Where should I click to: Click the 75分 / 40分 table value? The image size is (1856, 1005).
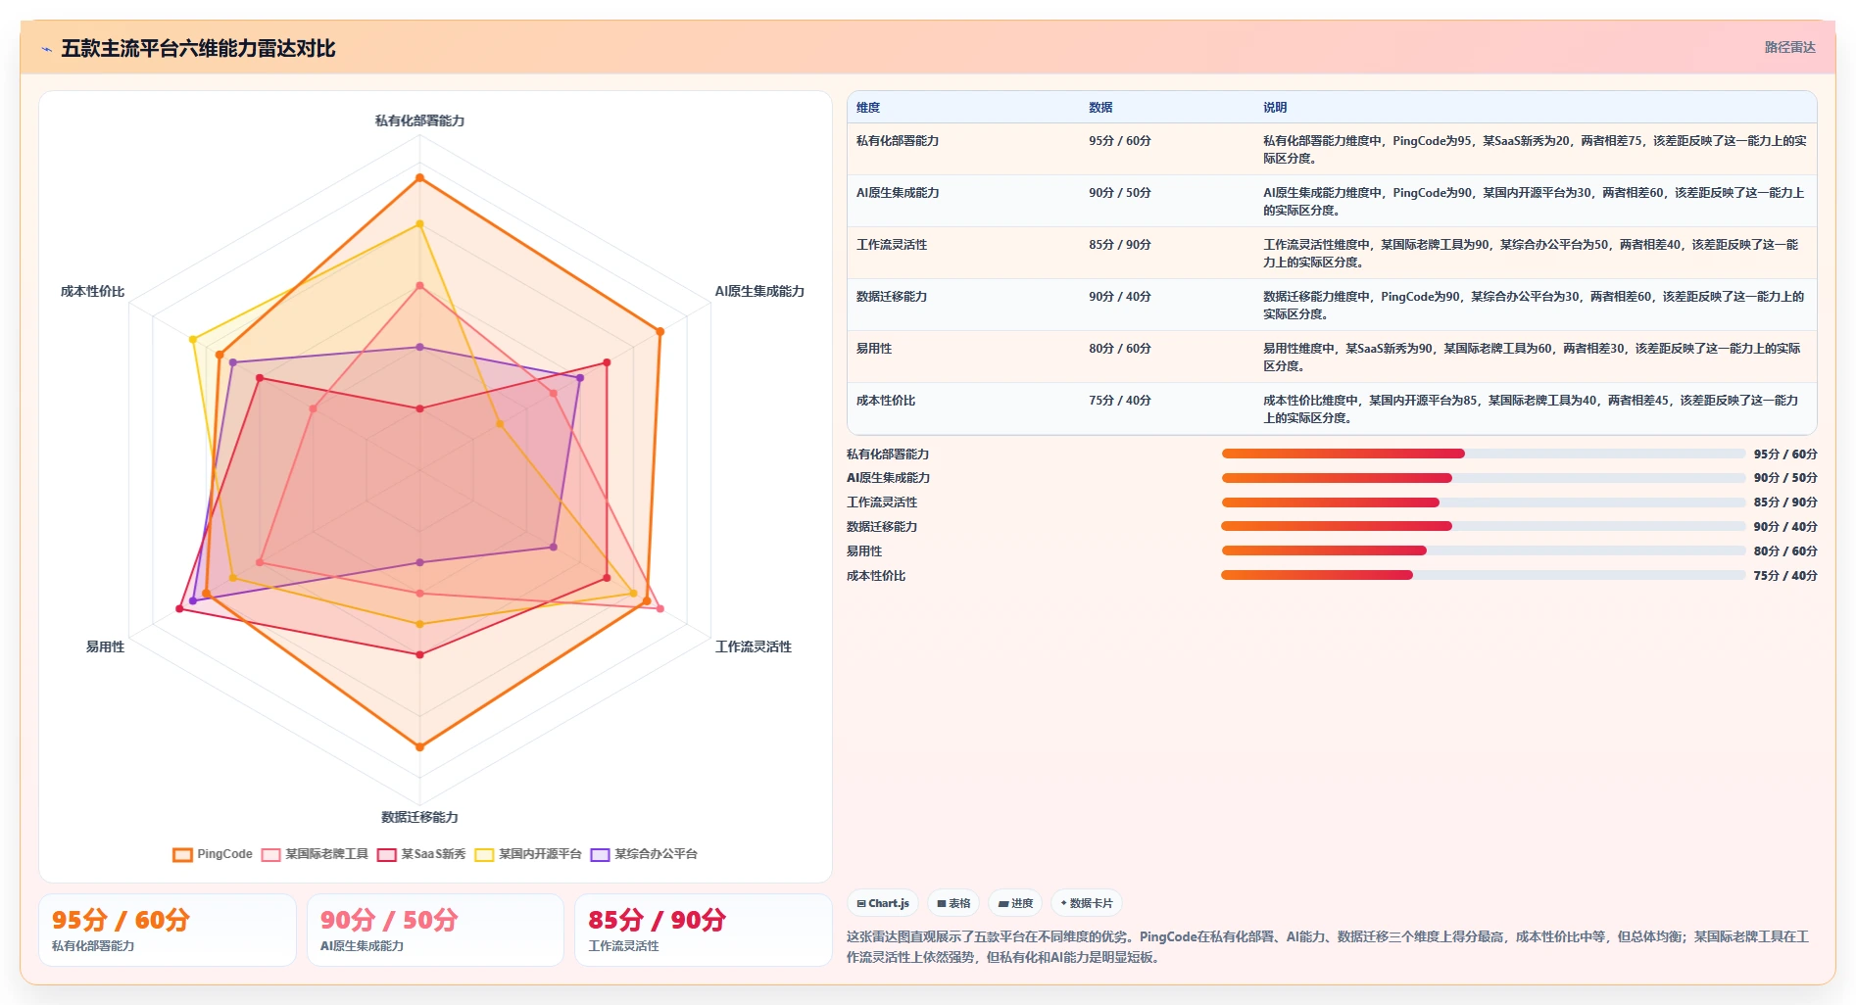1120,401
